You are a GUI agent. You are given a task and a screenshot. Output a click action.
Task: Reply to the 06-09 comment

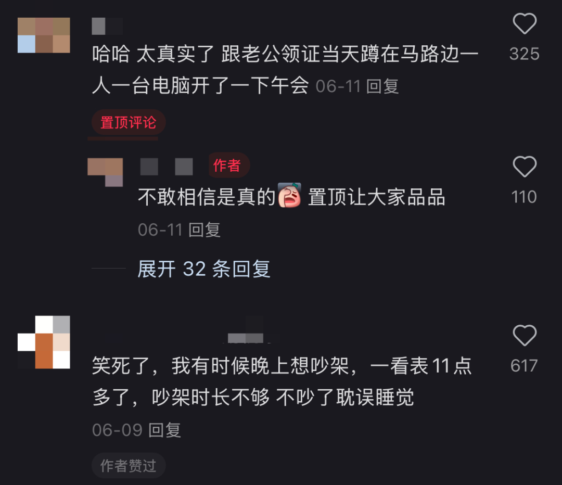pos(164,430)
